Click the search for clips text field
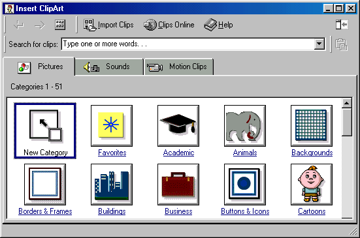The image size is (360, 238). tap(188, 44)
